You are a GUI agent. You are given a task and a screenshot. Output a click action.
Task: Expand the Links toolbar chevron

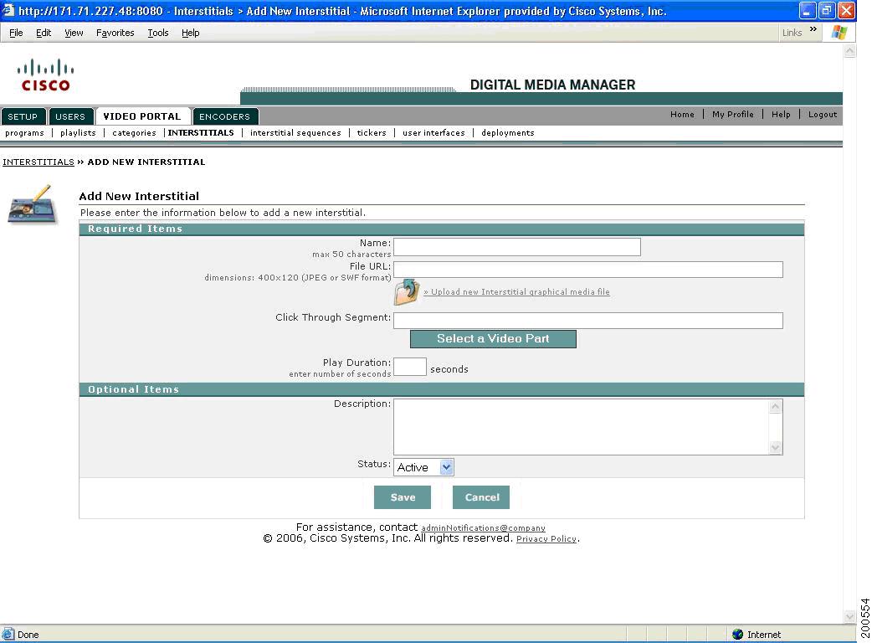click(813, 29)
